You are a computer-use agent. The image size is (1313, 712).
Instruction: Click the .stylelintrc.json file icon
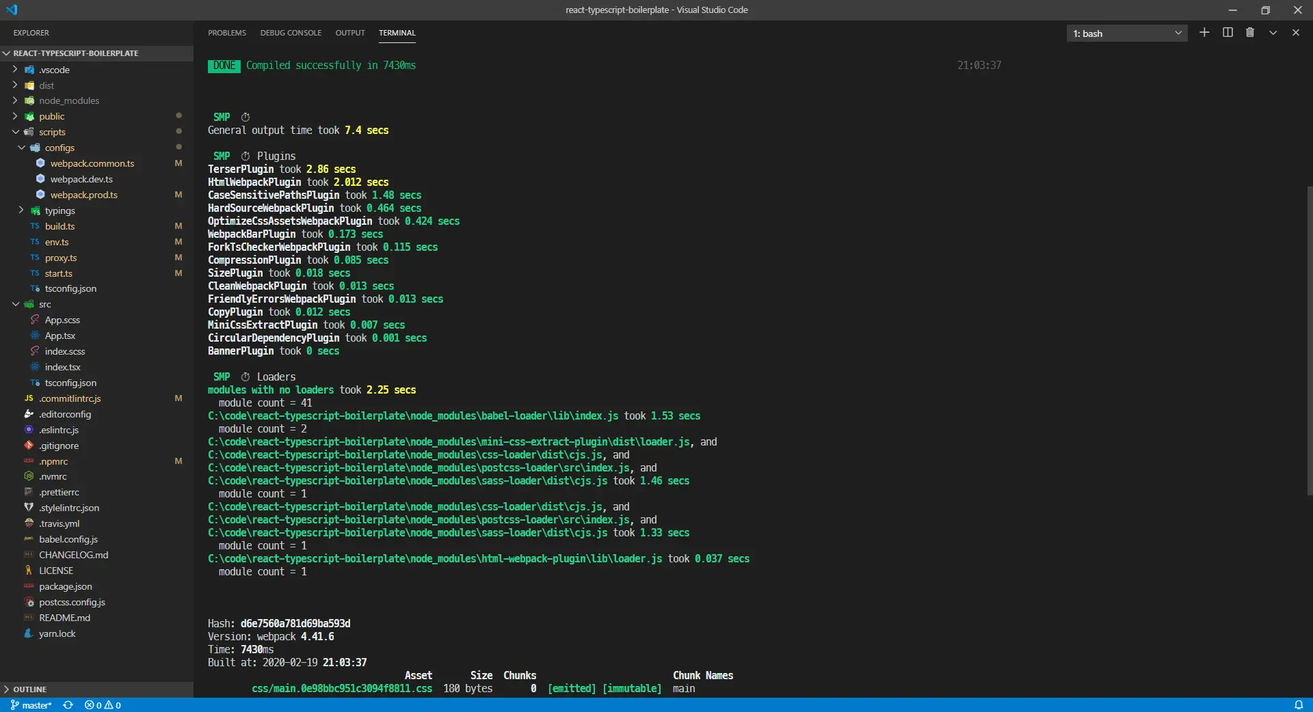click(x=29, y=508)
